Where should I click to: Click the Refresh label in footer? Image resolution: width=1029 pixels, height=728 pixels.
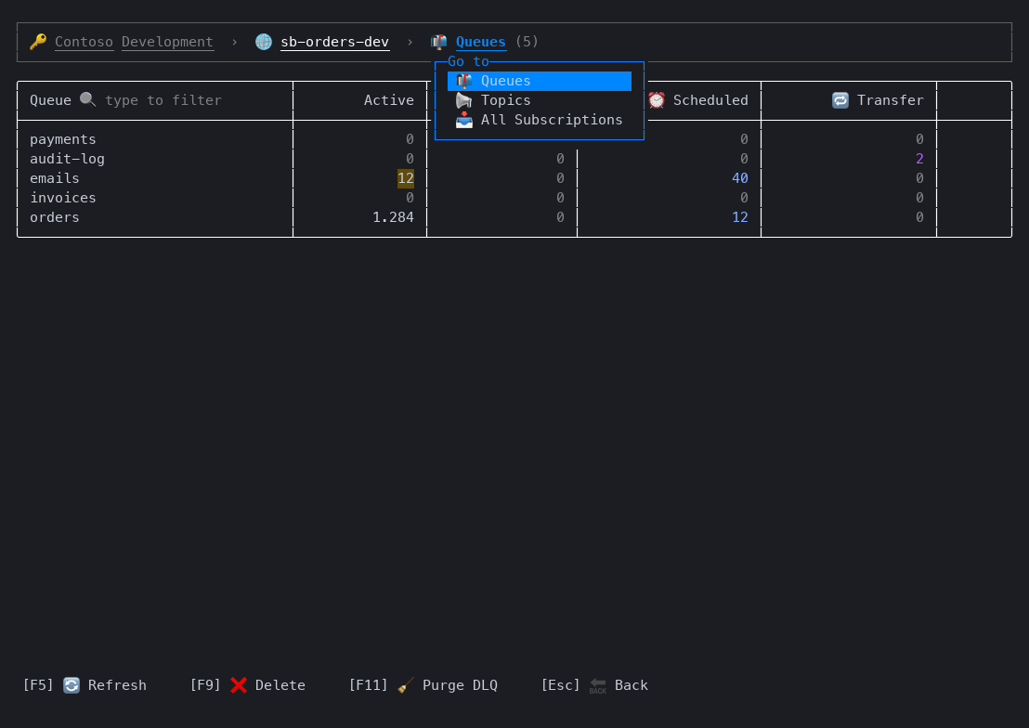(x=117, y=685)
